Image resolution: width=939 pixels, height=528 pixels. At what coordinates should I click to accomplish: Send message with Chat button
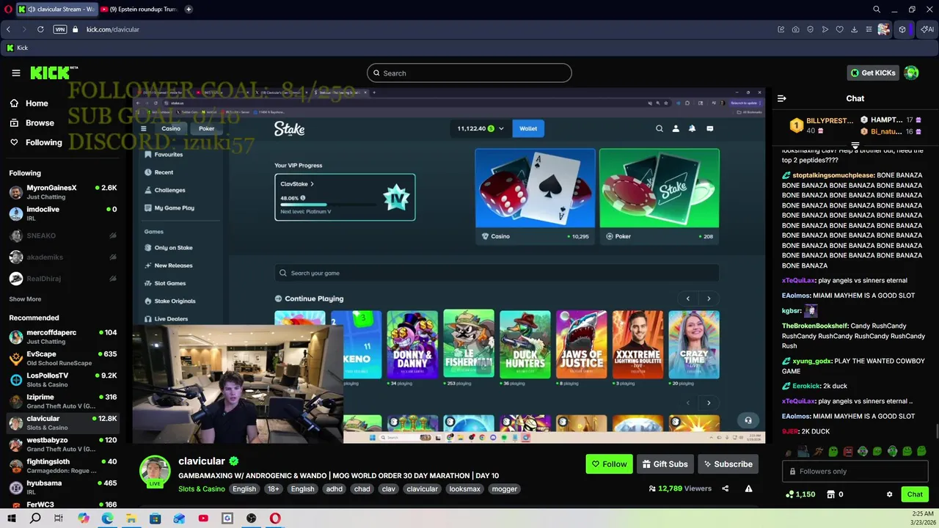click(x=915, y=494)
